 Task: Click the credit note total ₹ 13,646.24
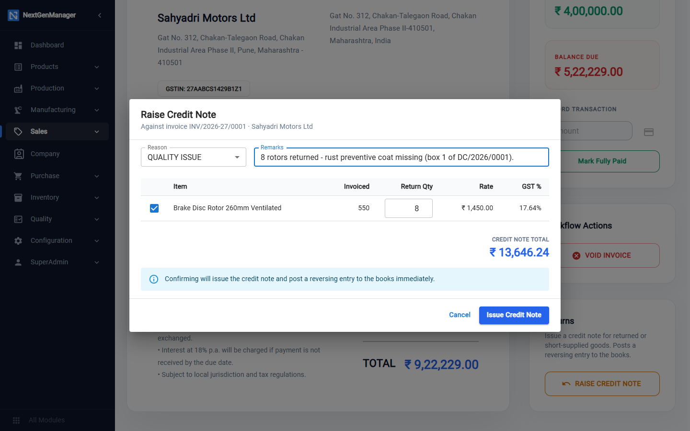click(x=519, y=252)
